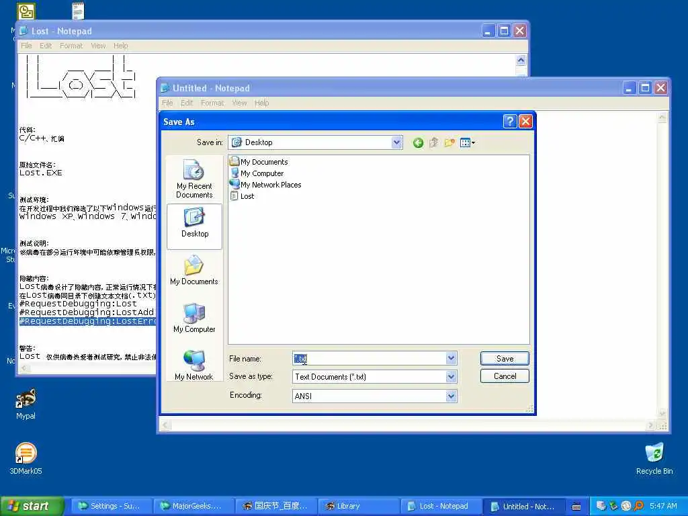Open the Views menu icon in Save As
688x516 pixels.
pyautogui.click(x=468, y=142)
